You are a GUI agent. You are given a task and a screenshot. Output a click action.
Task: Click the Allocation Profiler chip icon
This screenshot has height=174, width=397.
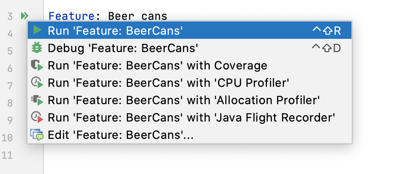point(37,100)
